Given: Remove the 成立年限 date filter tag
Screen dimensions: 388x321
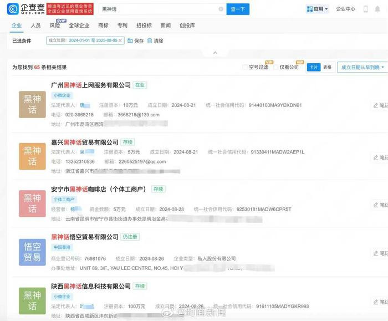Looking at the screenshot, I should pyautogui.click(x=120, y=41).
